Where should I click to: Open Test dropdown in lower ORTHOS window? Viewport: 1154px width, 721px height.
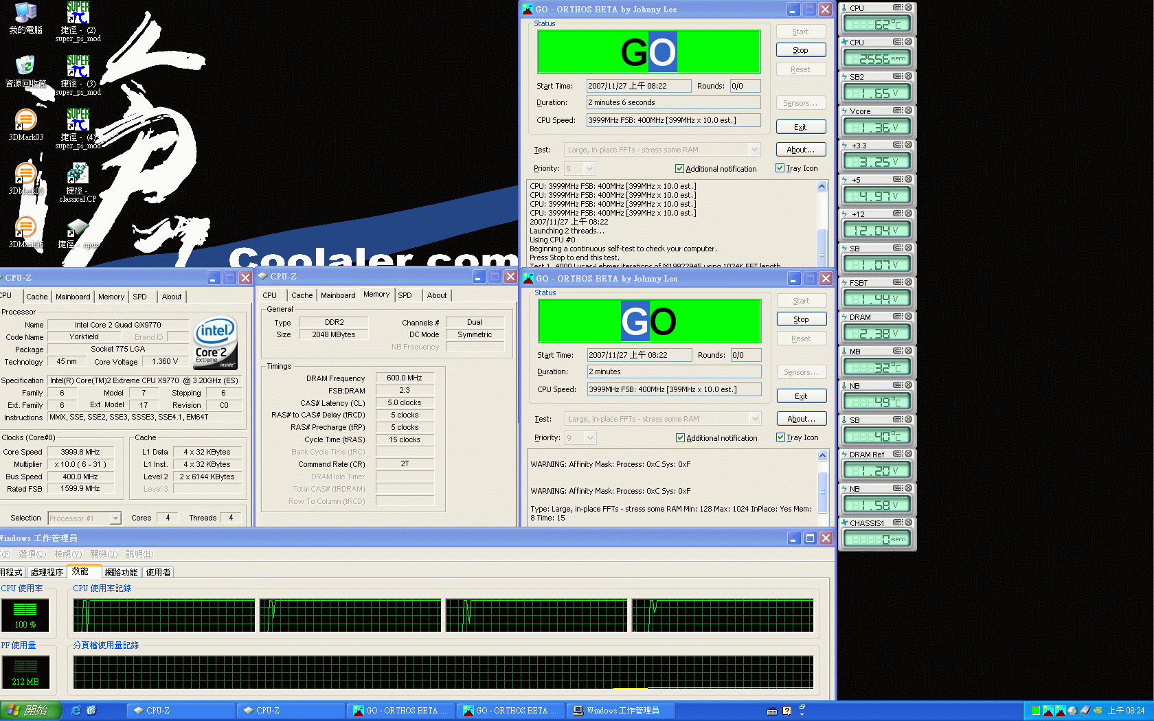point(755,419)
